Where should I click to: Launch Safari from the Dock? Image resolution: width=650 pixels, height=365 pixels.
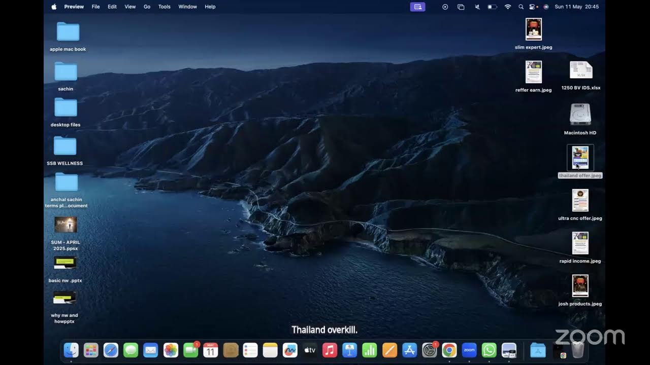point(111,350)
